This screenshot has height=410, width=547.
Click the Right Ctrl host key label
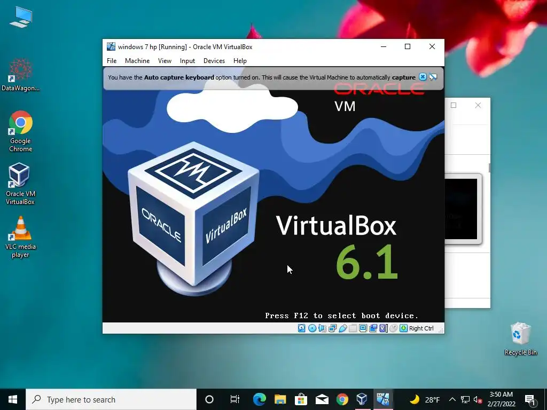421,328
